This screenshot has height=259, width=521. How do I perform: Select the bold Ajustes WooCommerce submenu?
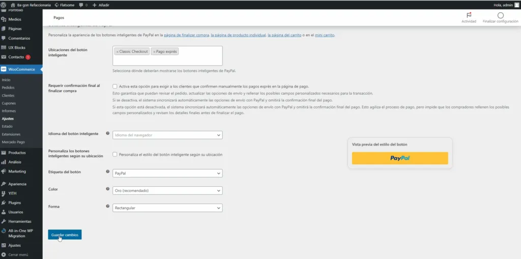coord(8,119)
